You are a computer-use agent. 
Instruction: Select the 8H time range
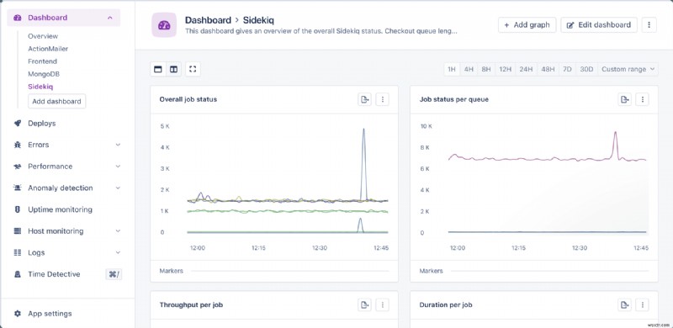pyautogui.click(x=486, y=69)
